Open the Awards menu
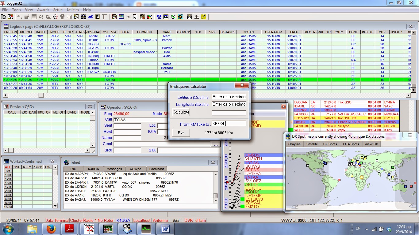 click(x=43, y=10)
